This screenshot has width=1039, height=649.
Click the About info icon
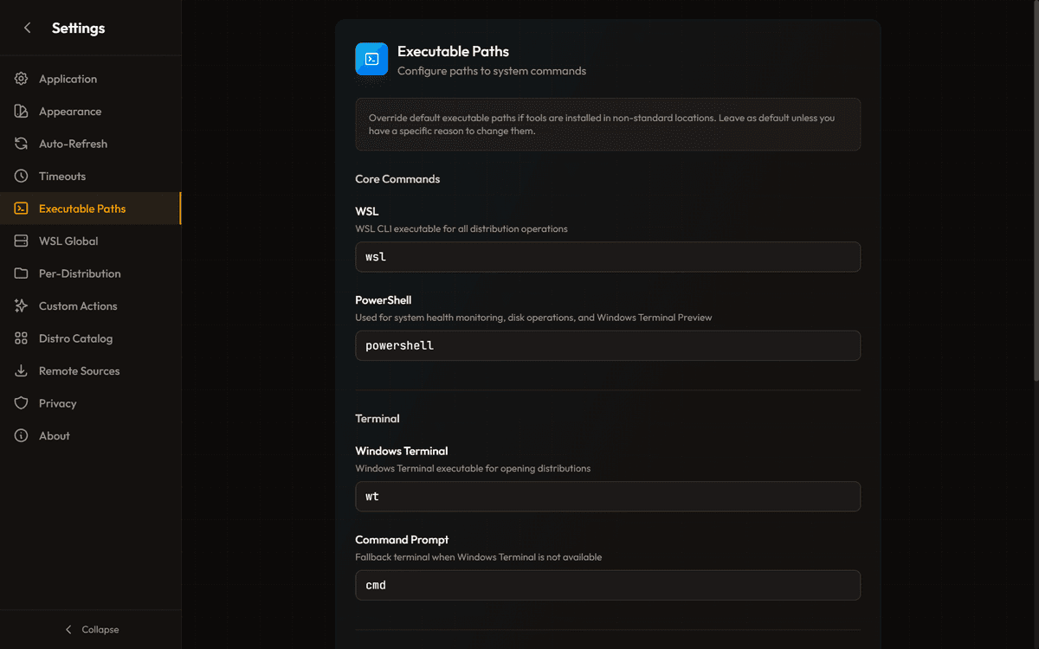[x=22, y=436]
